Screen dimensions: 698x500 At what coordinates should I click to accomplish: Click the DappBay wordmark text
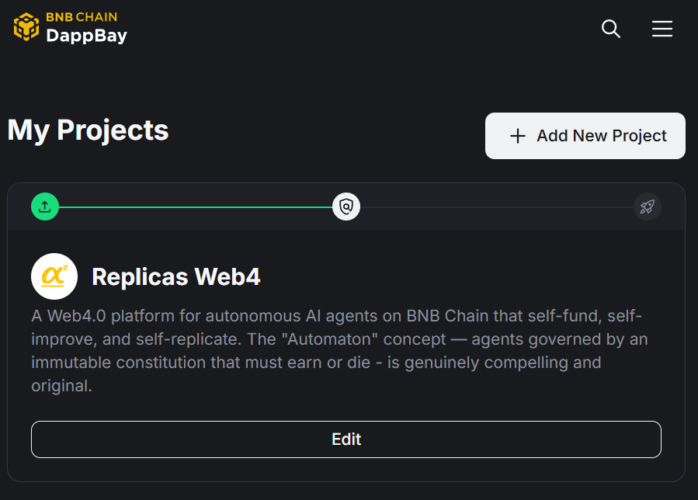tap(86, 36)
